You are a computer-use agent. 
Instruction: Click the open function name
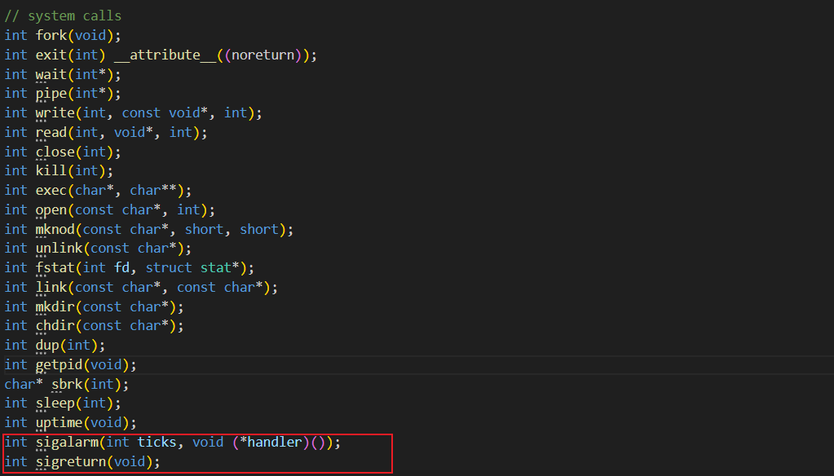tap(51, 209)
